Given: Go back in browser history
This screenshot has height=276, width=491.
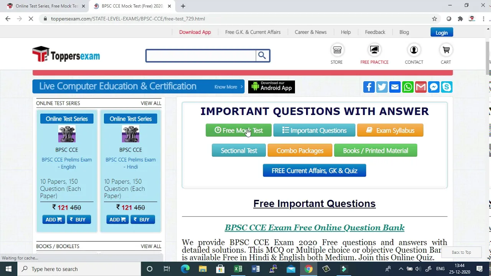Looking at the screenshot, I should pyautogui.click(x=8, y=19).
